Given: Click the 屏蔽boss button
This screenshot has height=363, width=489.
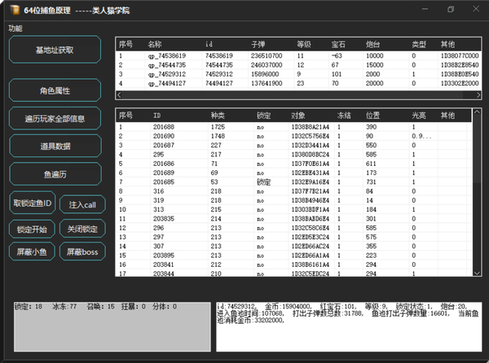Looking at the screenshot, I should pos(82,252).
